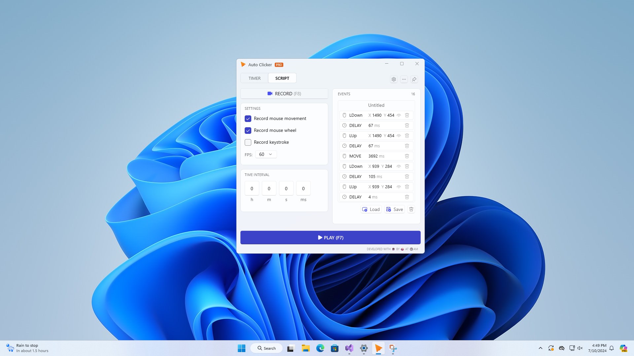Show the LUp event at X 939
The image size is (634, 356).
click(399, 187)
